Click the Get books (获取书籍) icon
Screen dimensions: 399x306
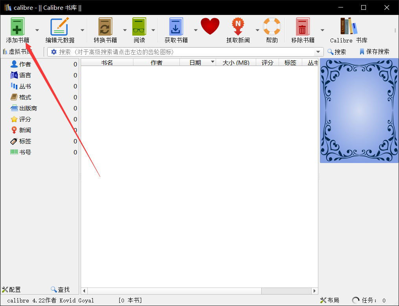click(x=176, y=26)
